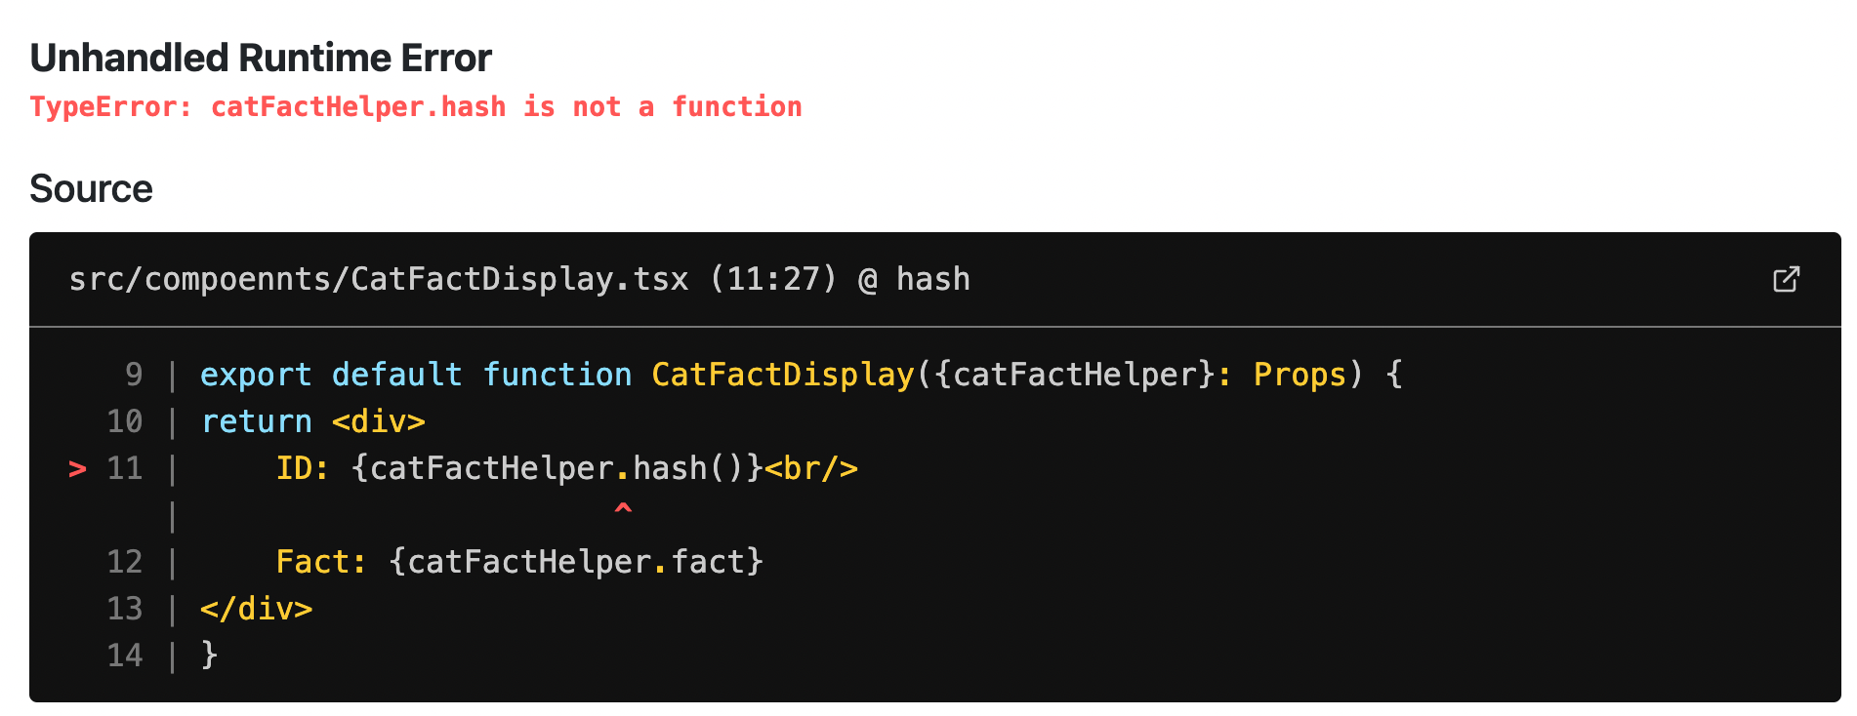Click the opening div tag on line 10
This screenshot has width=1857, height=716.
[379, 421]
